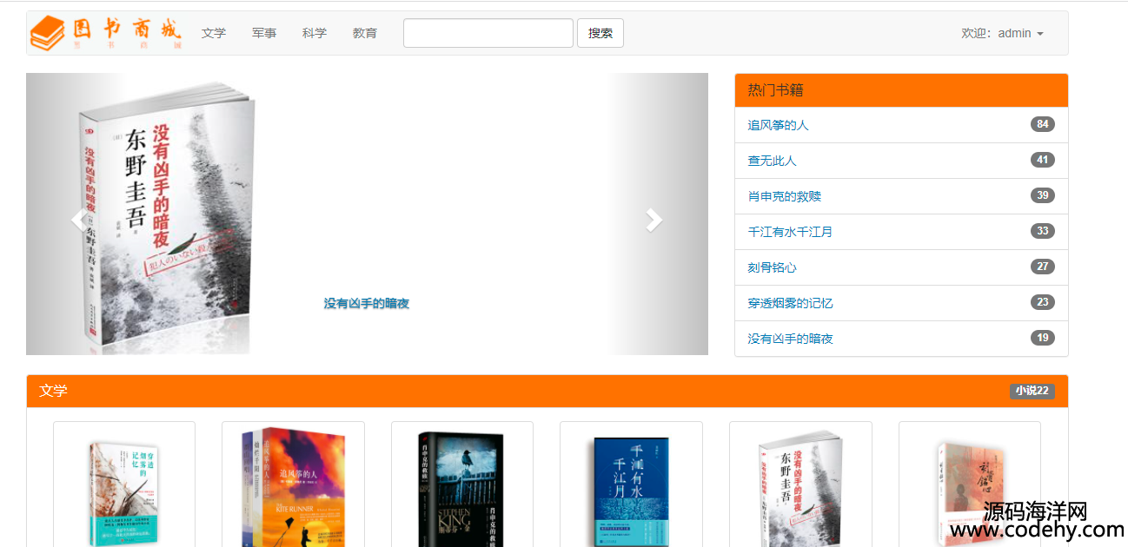1128x547 pixels.
Task: Click the 图书商城 orange book logo
Action: [106, 33]
